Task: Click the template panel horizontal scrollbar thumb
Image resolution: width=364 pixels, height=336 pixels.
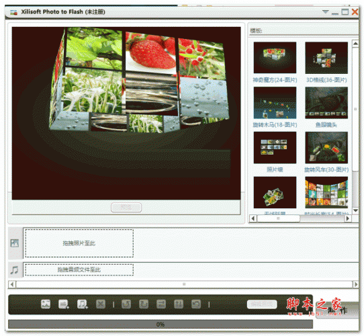Action: [278, 218]
